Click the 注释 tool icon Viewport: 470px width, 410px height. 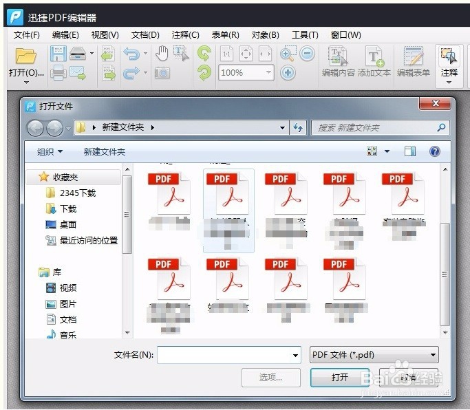tap(449, 56)
